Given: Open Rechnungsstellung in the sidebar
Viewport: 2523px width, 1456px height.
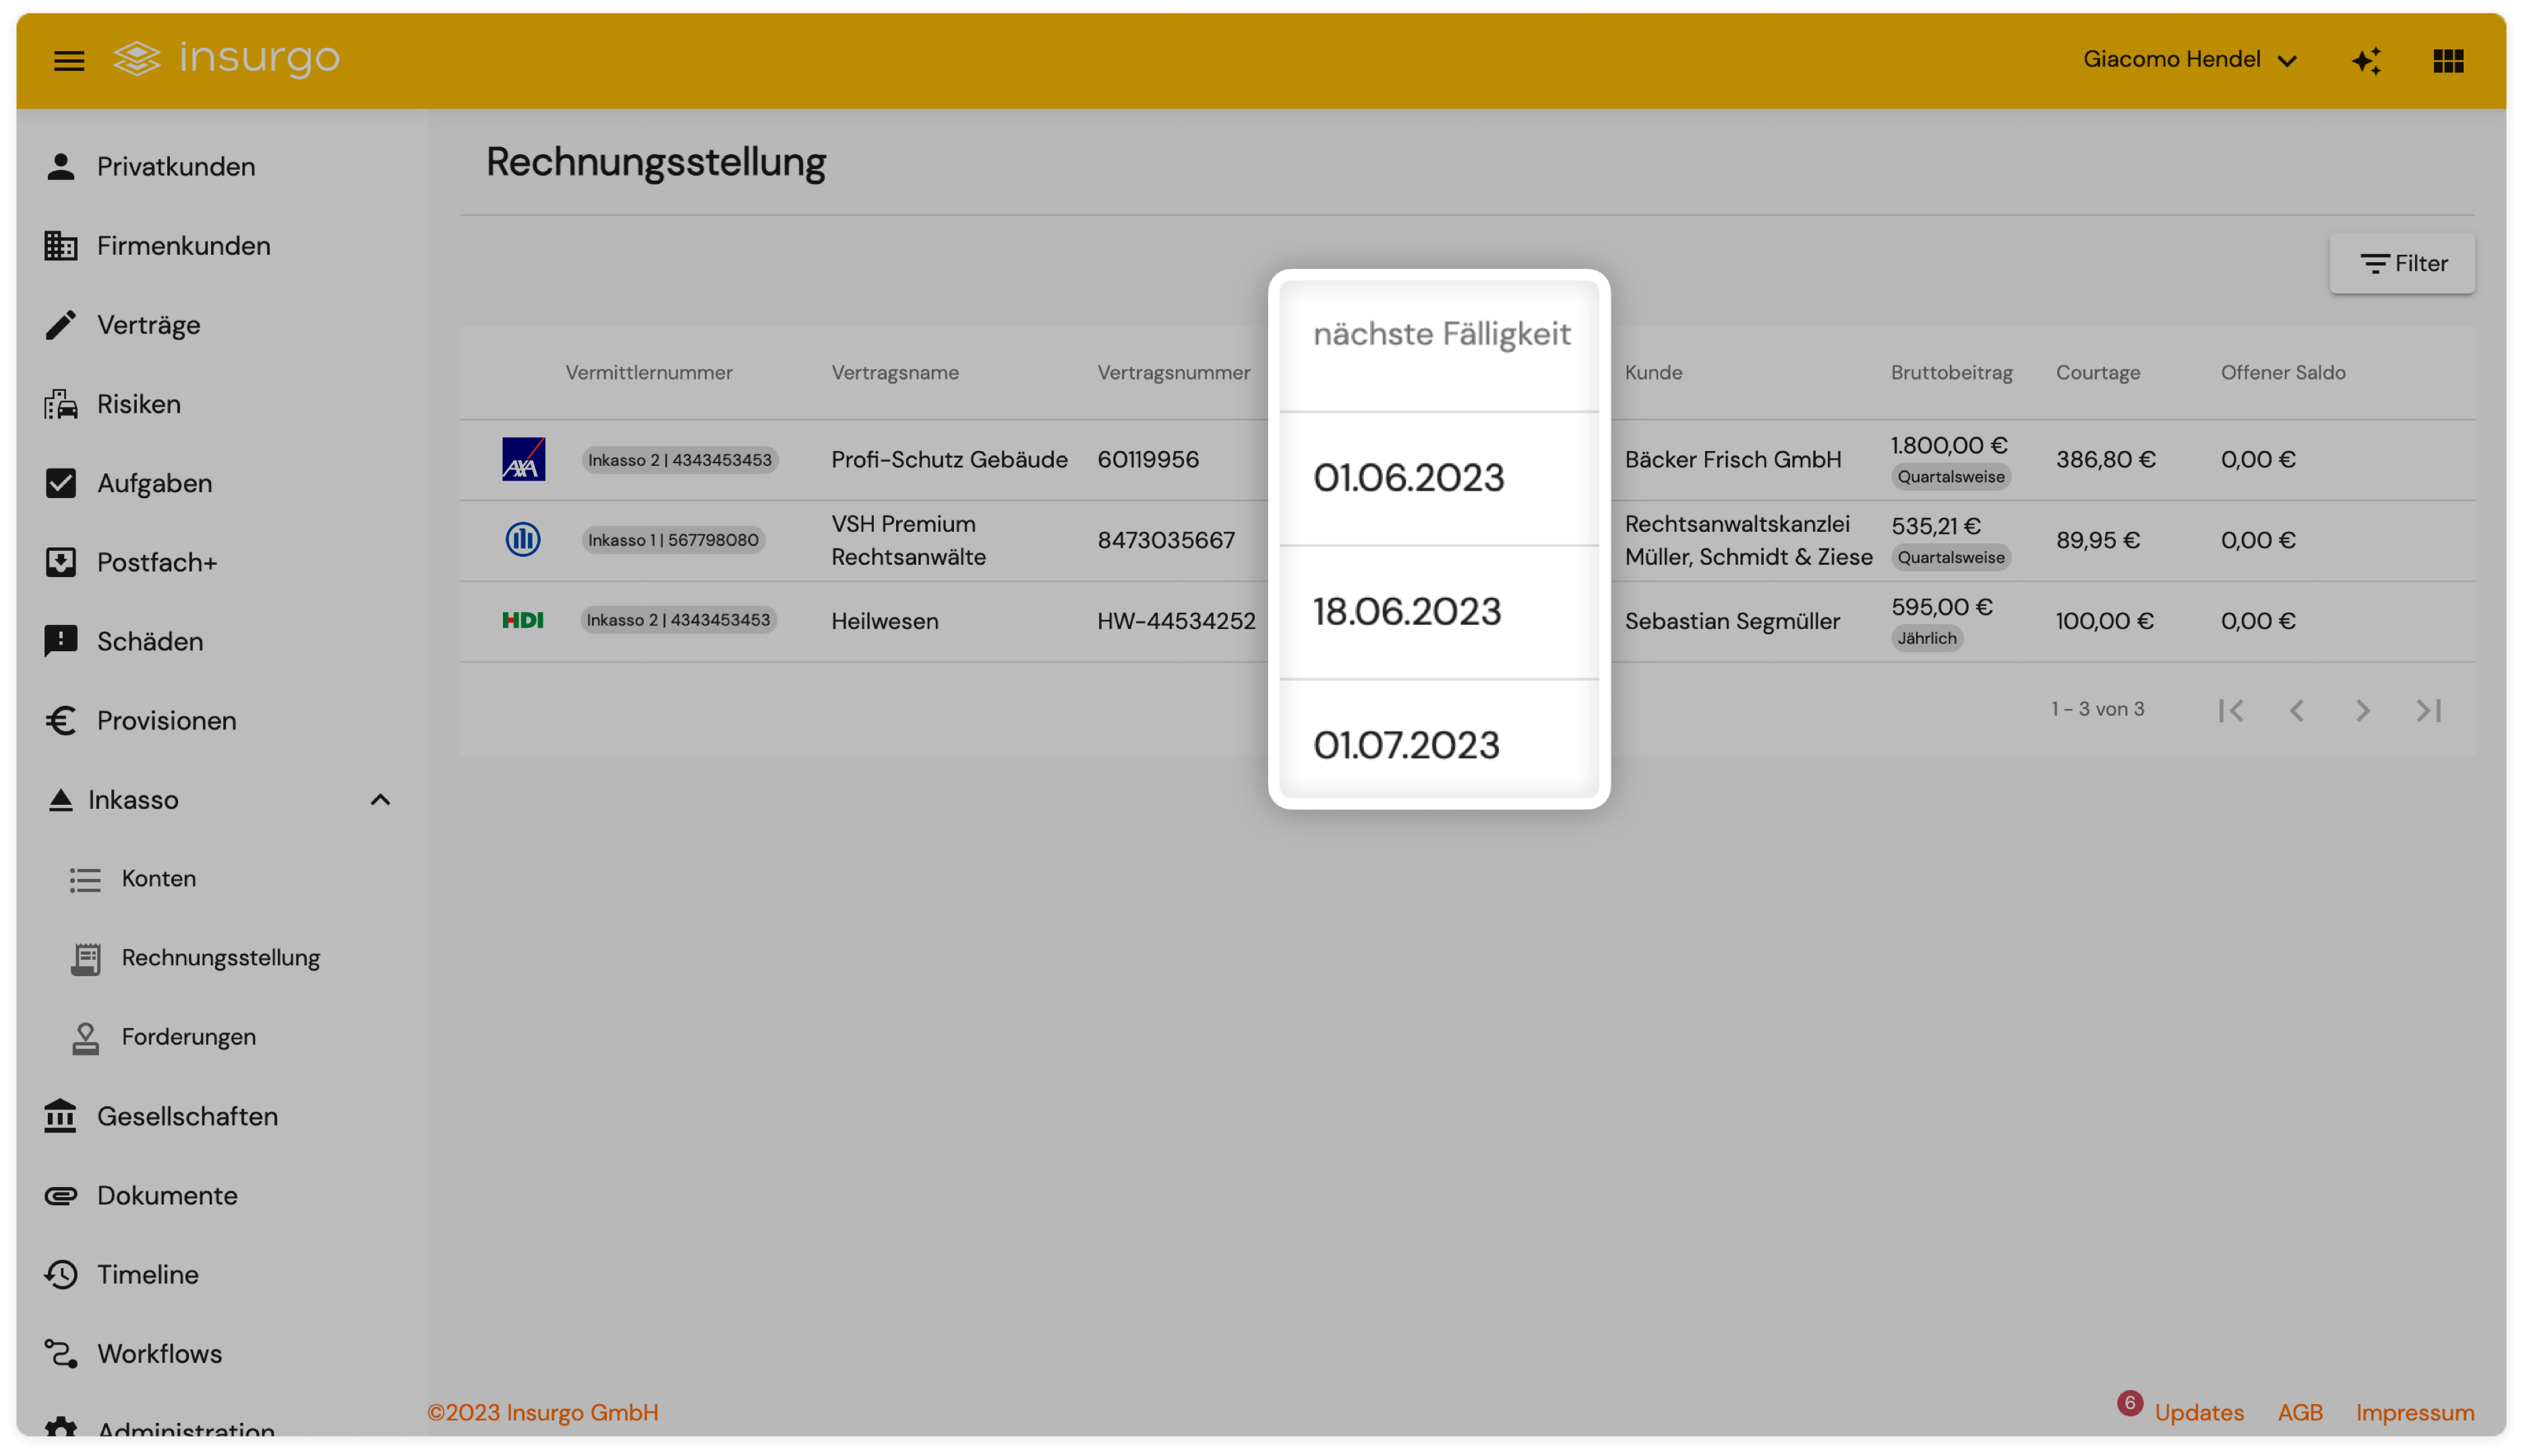Looking at the screenshot, I should [221, 957].
